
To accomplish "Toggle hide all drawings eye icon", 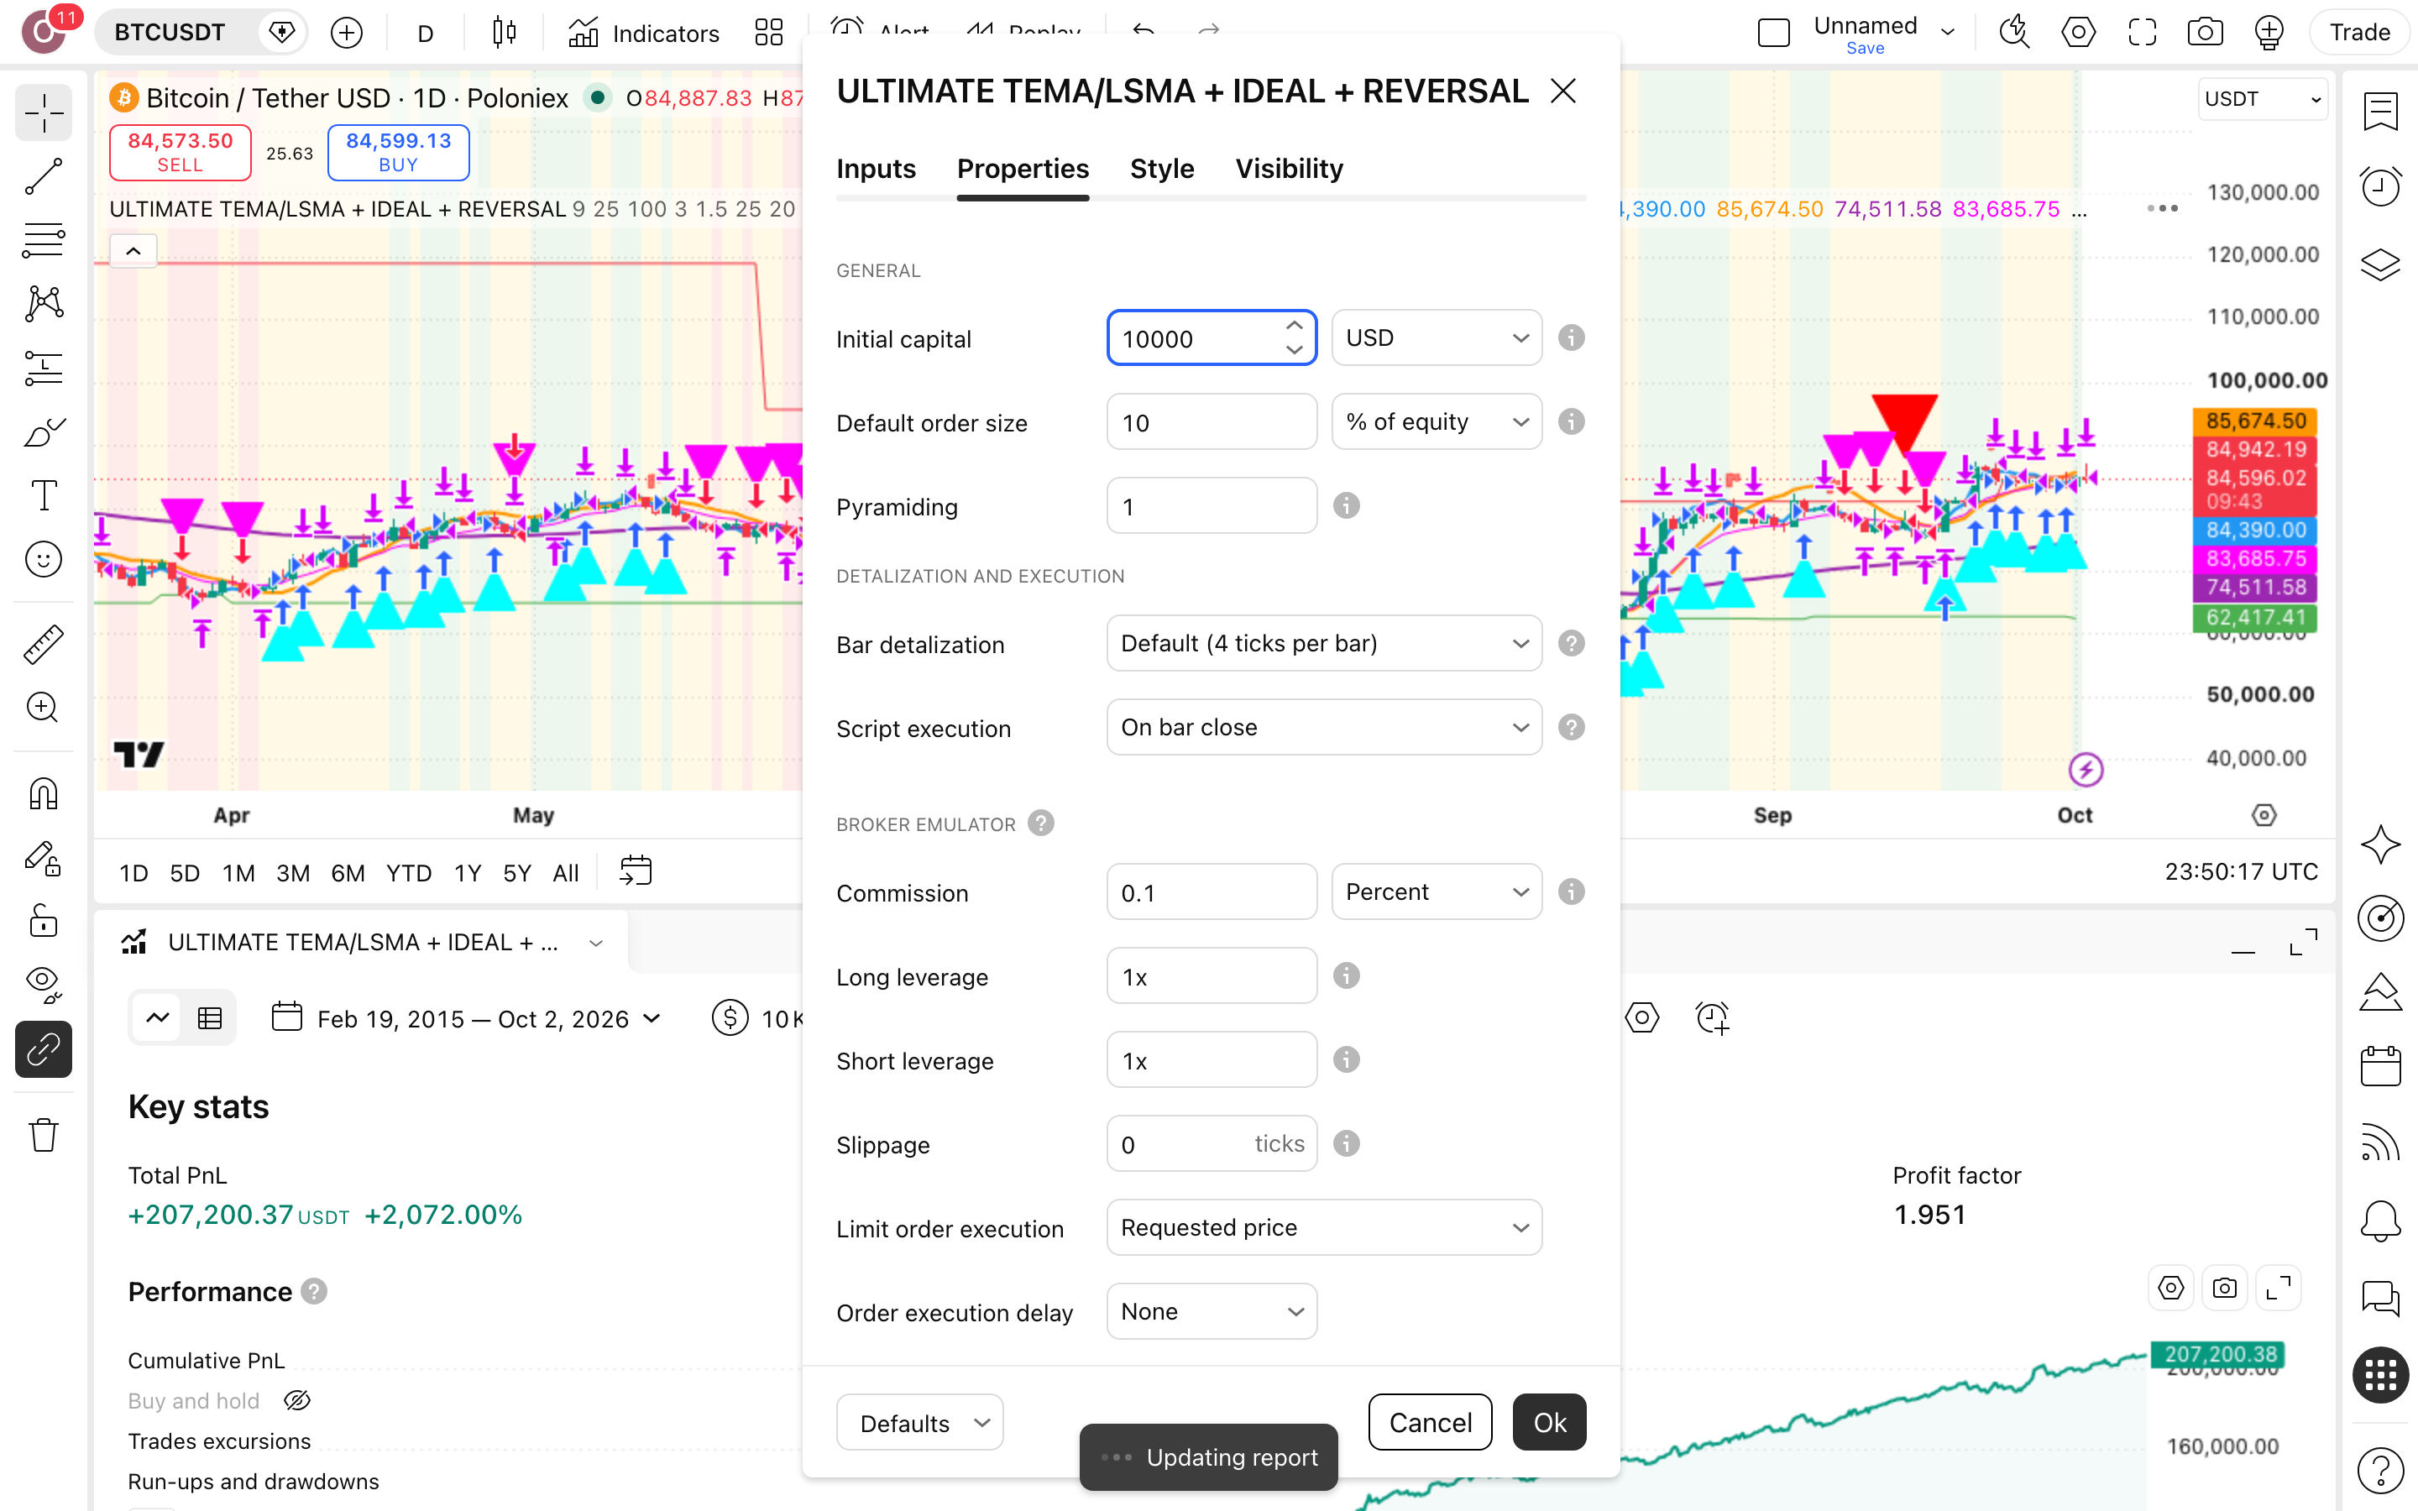I will (x=43, y=985).
